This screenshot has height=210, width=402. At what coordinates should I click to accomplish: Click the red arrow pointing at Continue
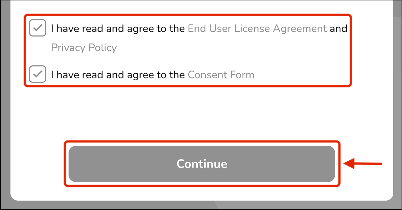[x=363, y=163]
